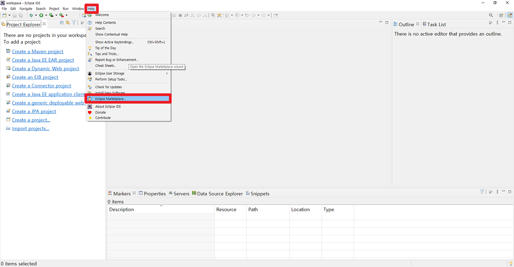This screenshot has height=267, width=514.
Task: Open the Data Source Explorer tab
Action: tap(217, 194)
